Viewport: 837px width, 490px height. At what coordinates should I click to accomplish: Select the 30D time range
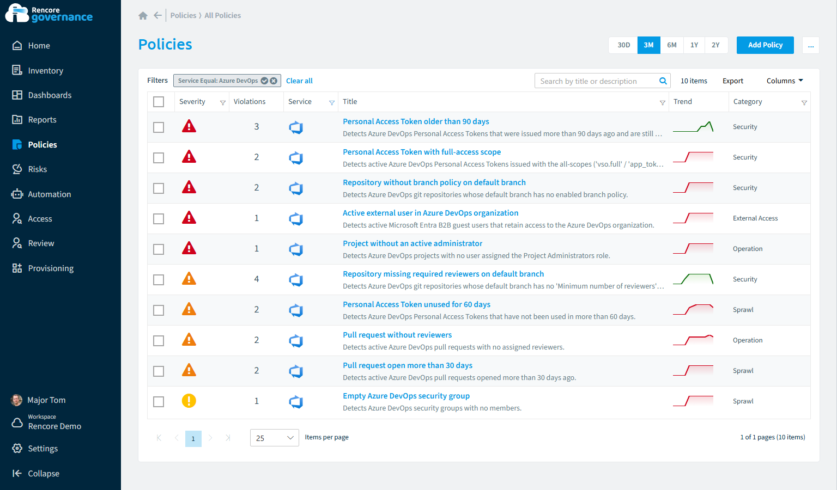(x=623, y=45)
